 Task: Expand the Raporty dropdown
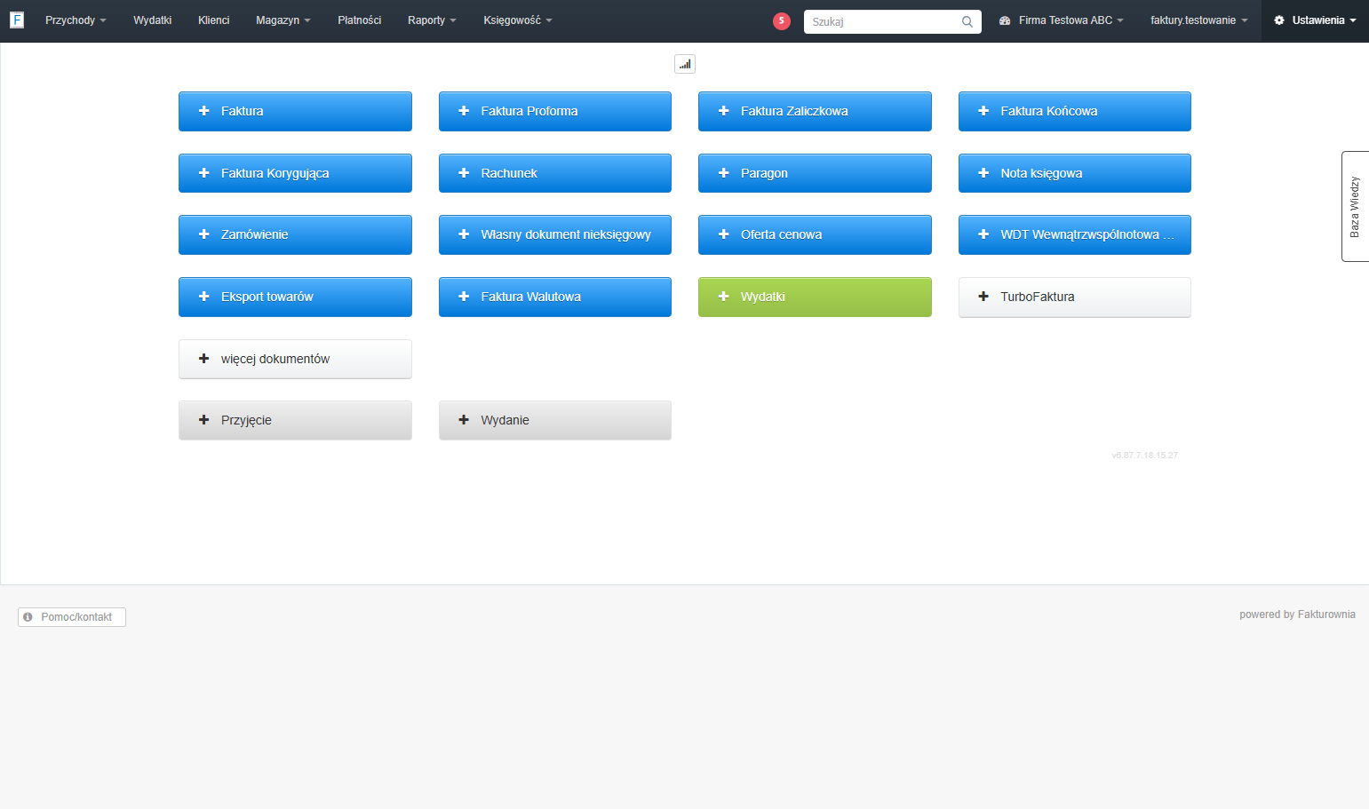pos(432,20)
